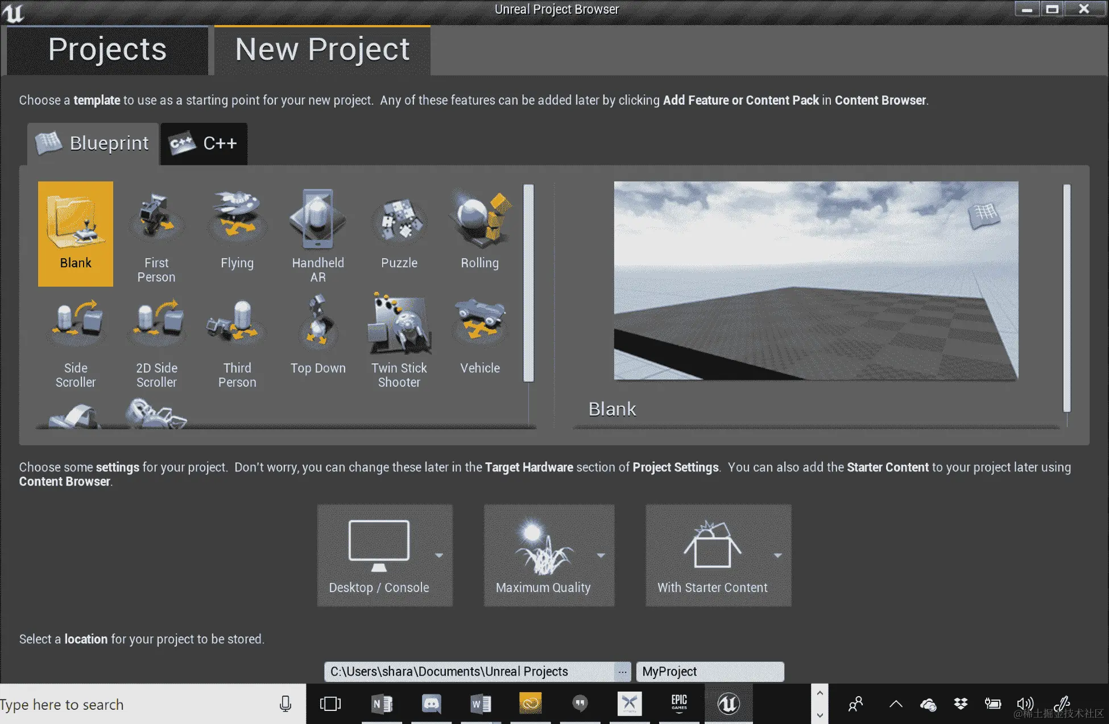Image resolution: width=1109 pixels, height=724 pixels.
Task: Open the Desktop / Console hardware dropdown
Action: (x=439, y=555)
